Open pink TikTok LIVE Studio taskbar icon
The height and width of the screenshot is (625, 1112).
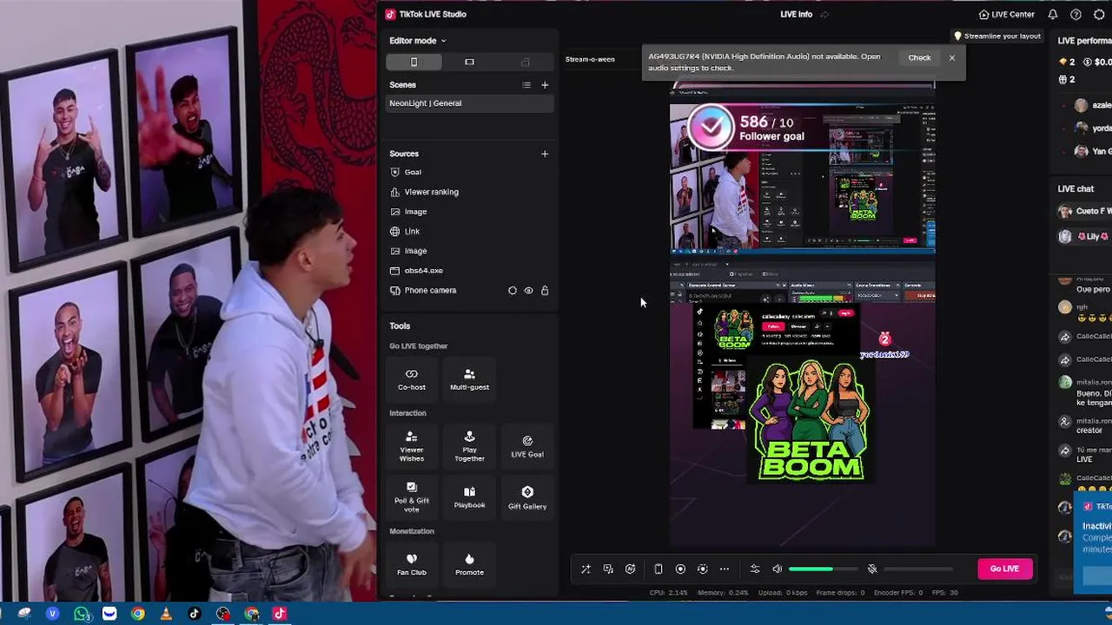coord(280,614)
